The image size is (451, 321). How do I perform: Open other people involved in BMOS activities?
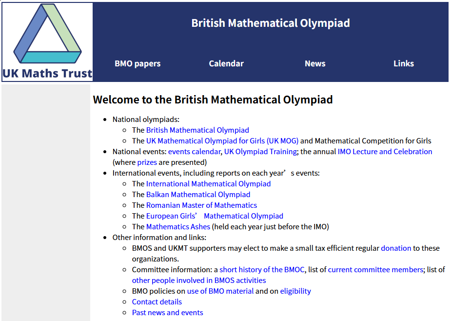point(199,281)
